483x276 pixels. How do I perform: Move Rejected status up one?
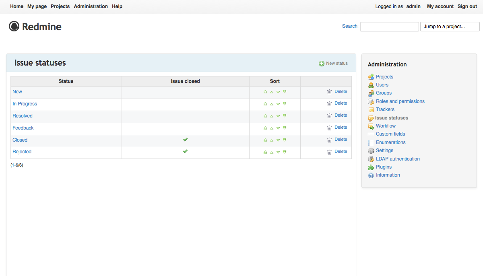tap(272, 152)
